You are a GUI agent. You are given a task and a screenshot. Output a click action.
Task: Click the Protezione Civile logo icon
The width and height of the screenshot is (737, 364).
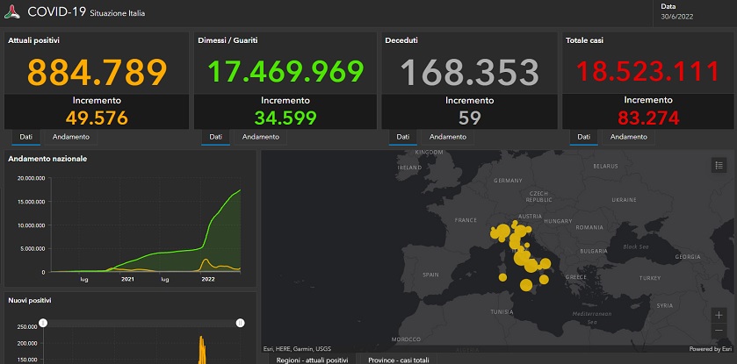pyautogui.click(x=12, y=12)
